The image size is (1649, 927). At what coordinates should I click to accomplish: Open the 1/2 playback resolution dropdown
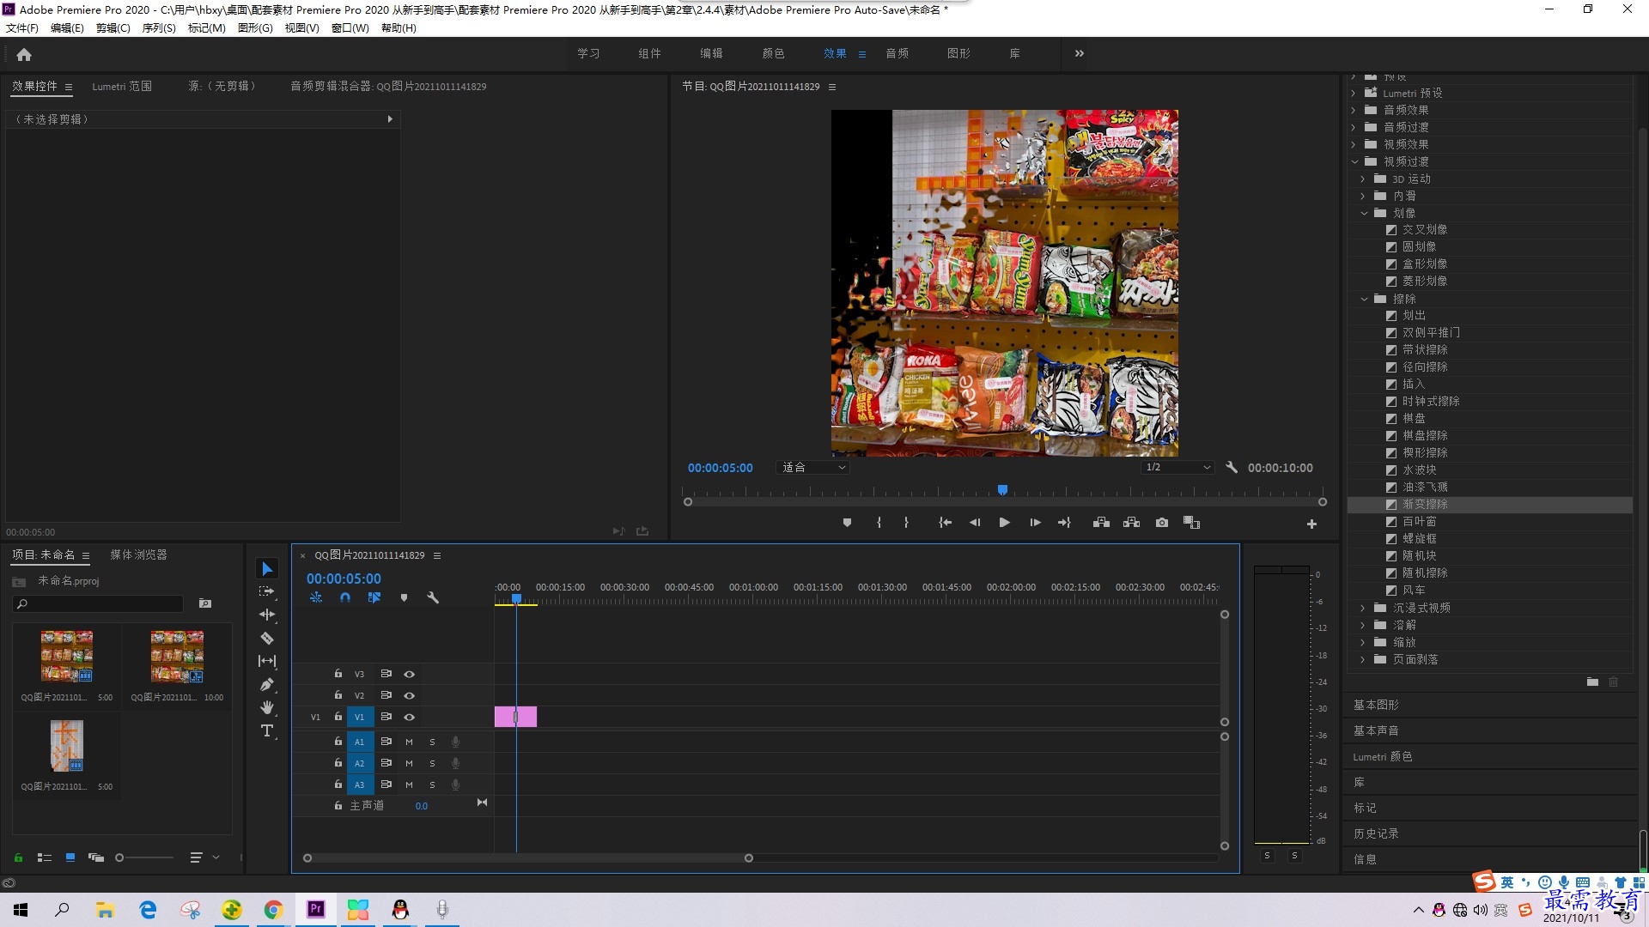tap(1177, 468)
